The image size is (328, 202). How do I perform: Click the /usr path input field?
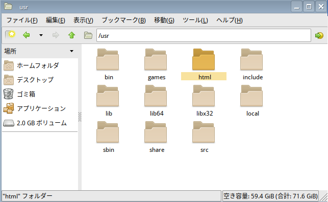coord(204,35)
